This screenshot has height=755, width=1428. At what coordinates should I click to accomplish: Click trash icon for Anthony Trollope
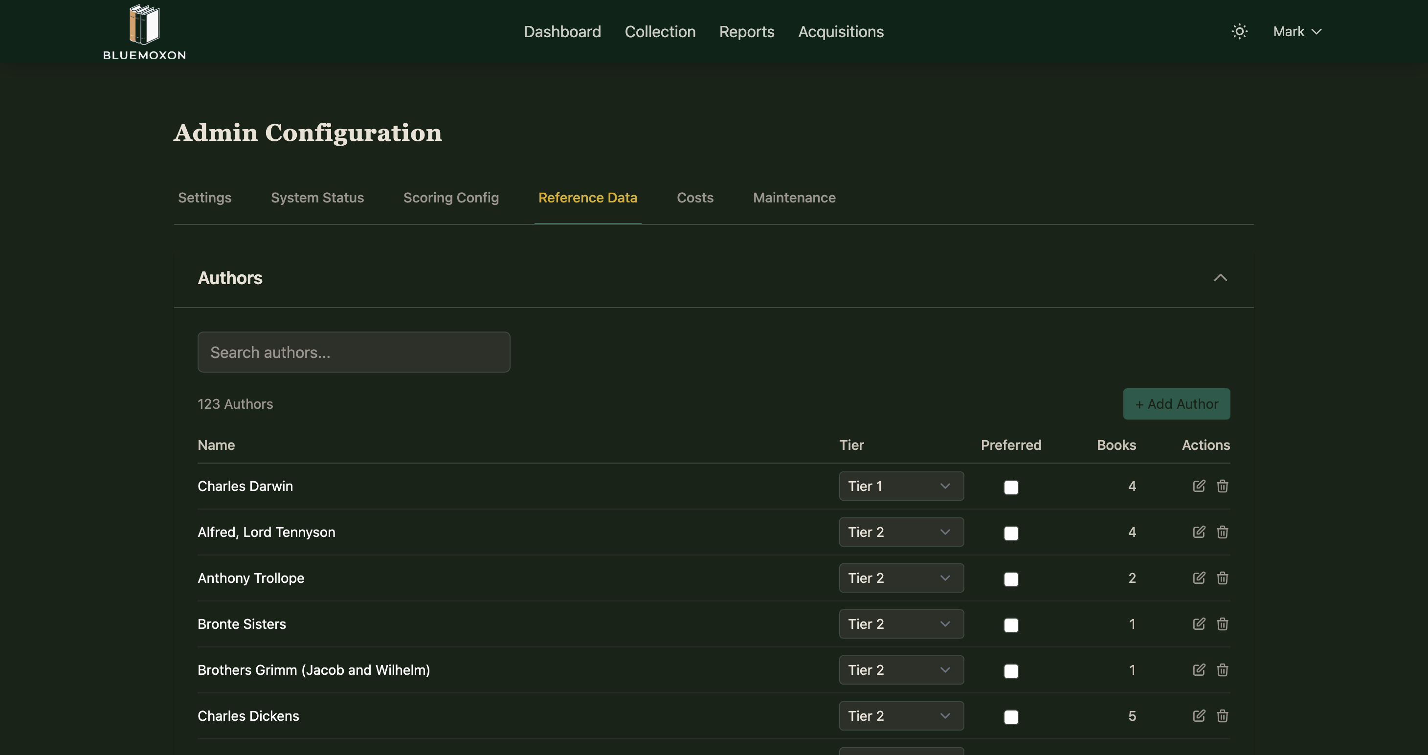(1222, 578)
